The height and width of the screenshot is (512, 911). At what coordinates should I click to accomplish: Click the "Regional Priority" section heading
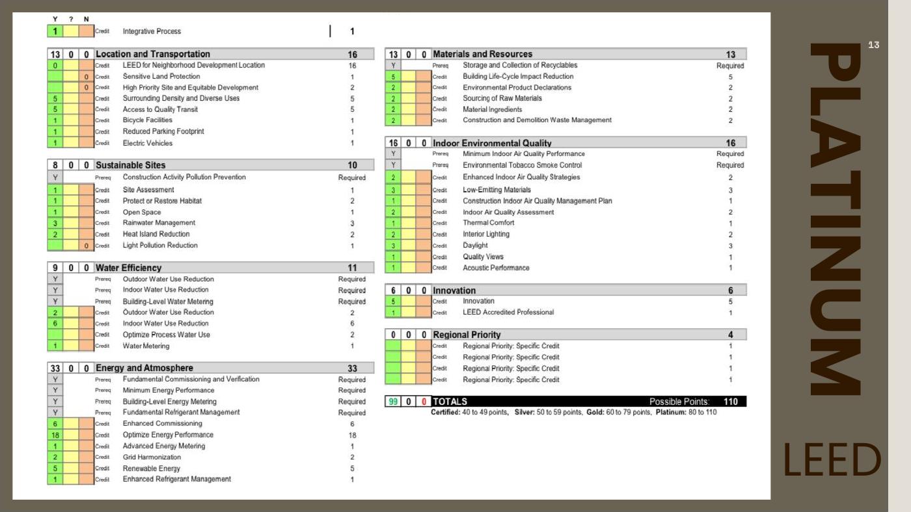pos(467,335)
